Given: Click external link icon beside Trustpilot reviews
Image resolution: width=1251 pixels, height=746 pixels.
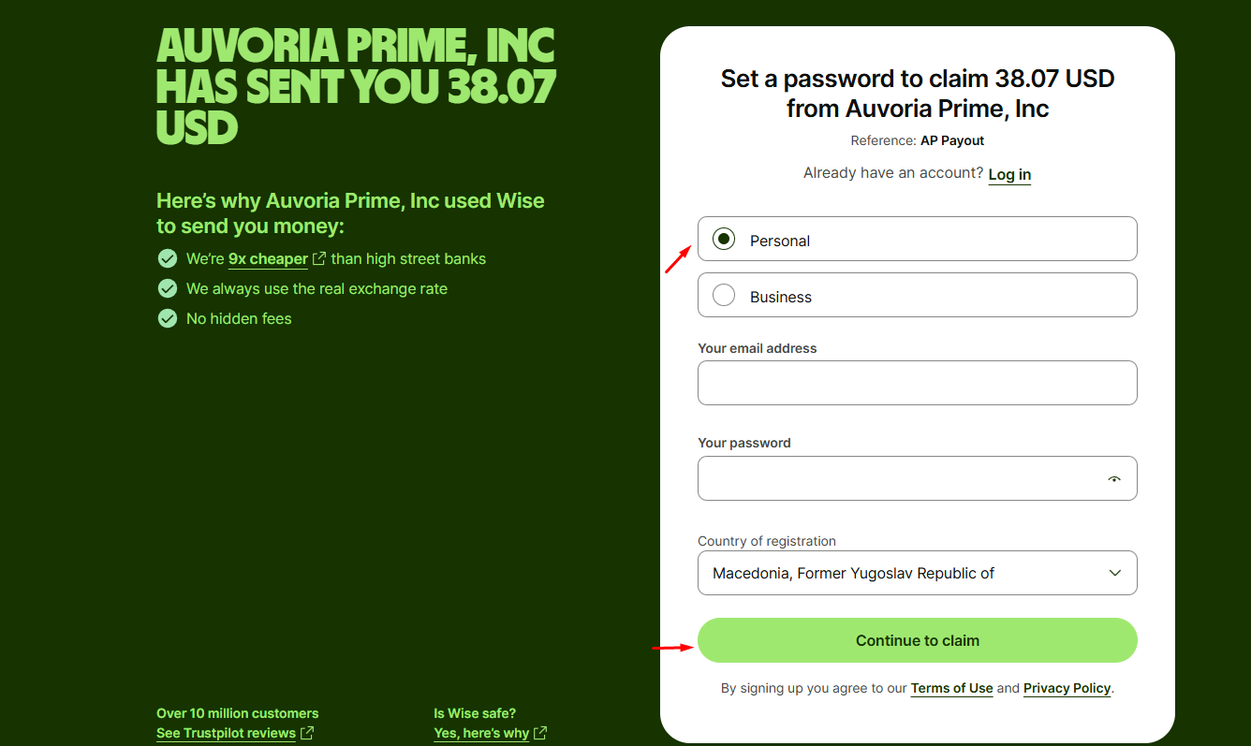Looking at the screenshot, I should point(306,733).
